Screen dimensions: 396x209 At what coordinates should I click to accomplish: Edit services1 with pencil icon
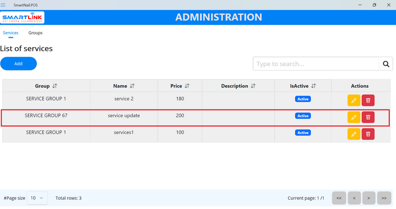pyautogui.click(x=353, y=134)
